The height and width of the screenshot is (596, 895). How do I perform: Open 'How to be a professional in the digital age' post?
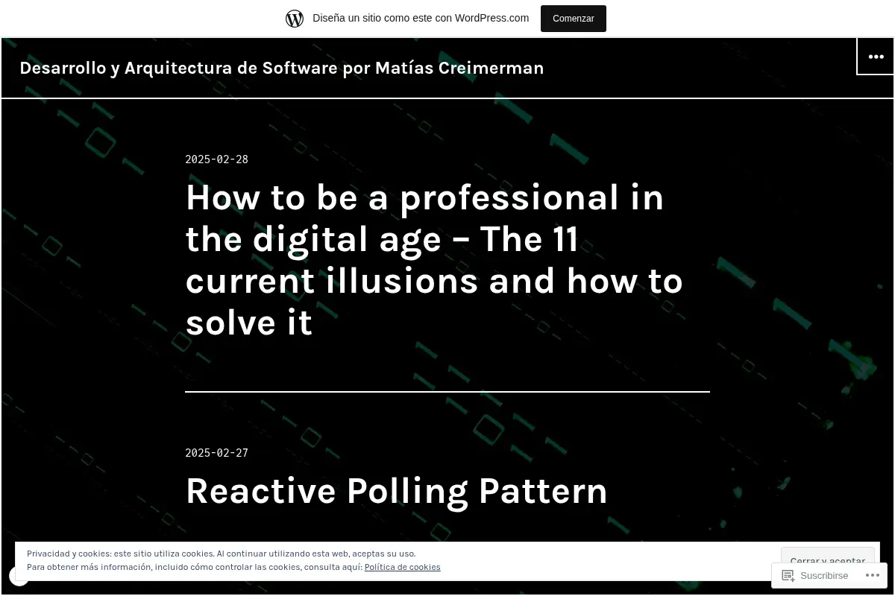tap(434, 260)
